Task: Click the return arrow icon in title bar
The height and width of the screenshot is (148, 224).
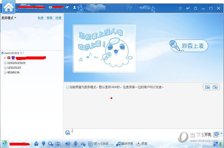Action: pos(188,8)
